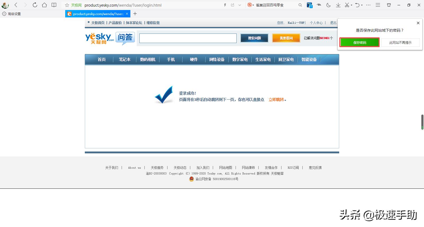
Task: Open the downloads manager icon
Action: [x=338, y=5]
